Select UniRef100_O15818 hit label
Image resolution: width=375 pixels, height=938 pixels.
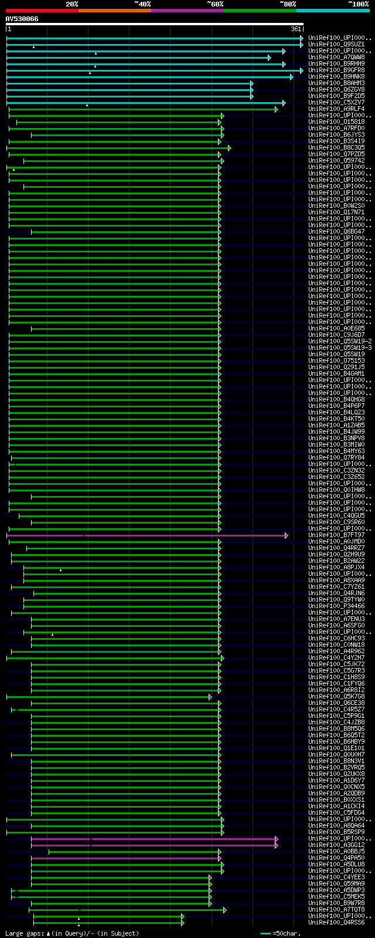336,122
